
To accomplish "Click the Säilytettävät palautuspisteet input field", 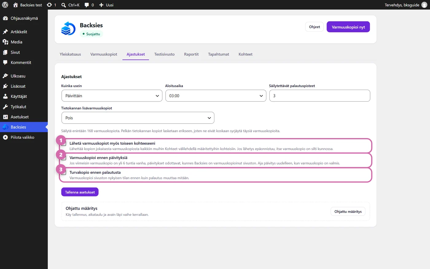I will [x=320, y=96].
